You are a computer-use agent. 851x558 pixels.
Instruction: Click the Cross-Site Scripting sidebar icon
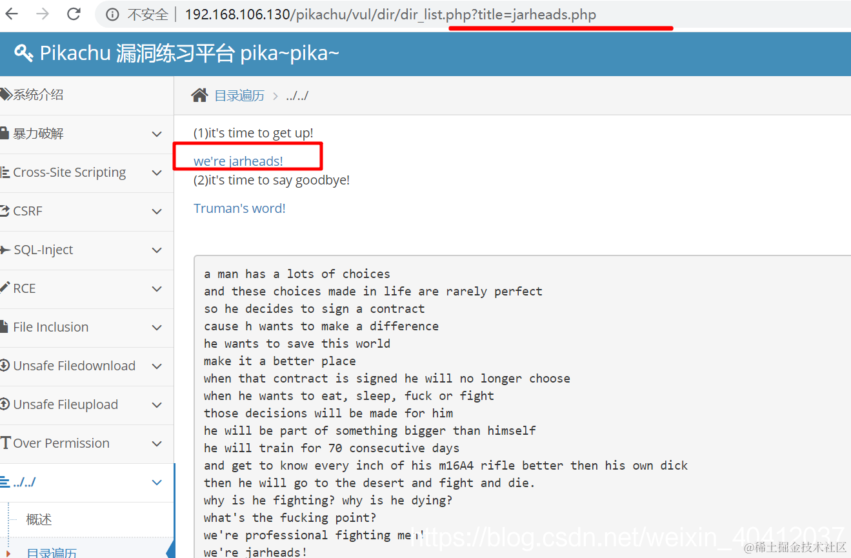pyautogui.click(x=5, y=172)
